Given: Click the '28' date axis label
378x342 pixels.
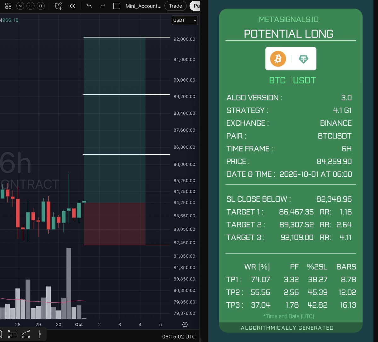Looking at the screenshot, I should [18, 324].
